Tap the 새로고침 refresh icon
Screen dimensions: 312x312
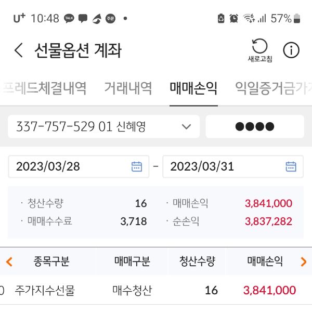click(259, 49)
